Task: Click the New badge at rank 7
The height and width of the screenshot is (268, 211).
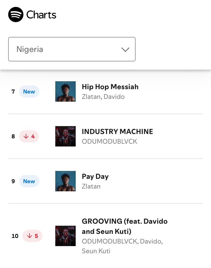Action: 29,91
